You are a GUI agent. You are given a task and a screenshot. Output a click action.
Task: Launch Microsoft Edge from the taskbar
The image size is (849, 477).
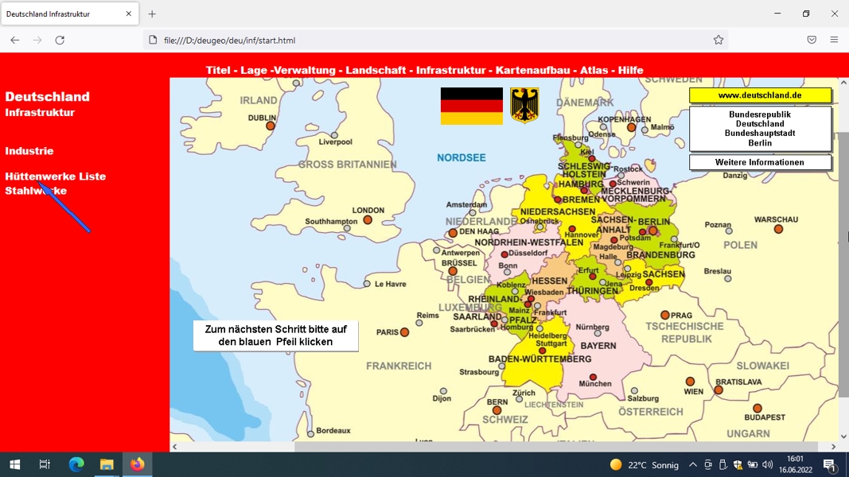coord(76,464)
